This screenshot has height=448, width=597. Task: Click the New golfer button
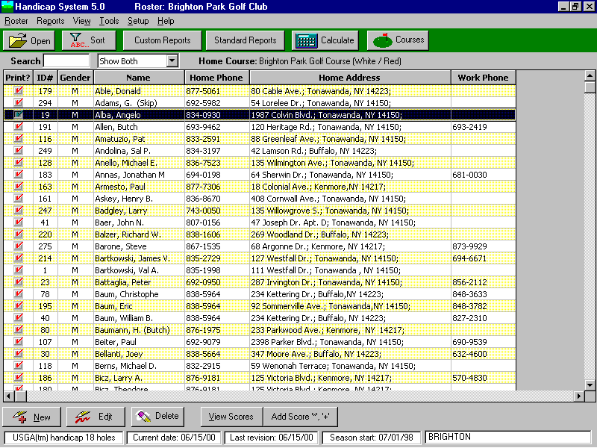[x=32, y=417]
